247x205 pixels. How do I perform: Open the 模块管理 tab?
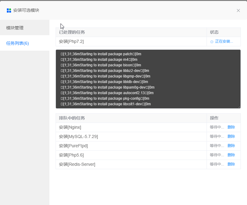(x=25, y=28)
